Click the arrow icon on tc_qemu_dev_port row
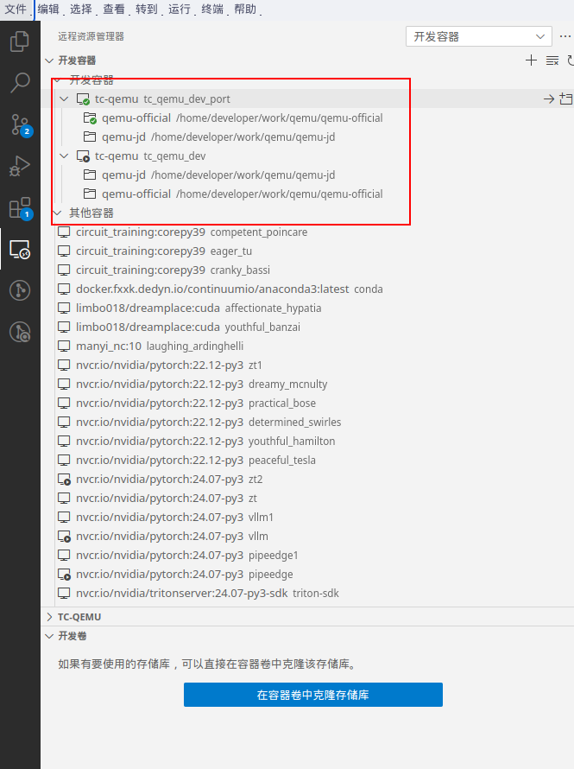The height and width of the screenshot is (769, 574). coord(548,99)
